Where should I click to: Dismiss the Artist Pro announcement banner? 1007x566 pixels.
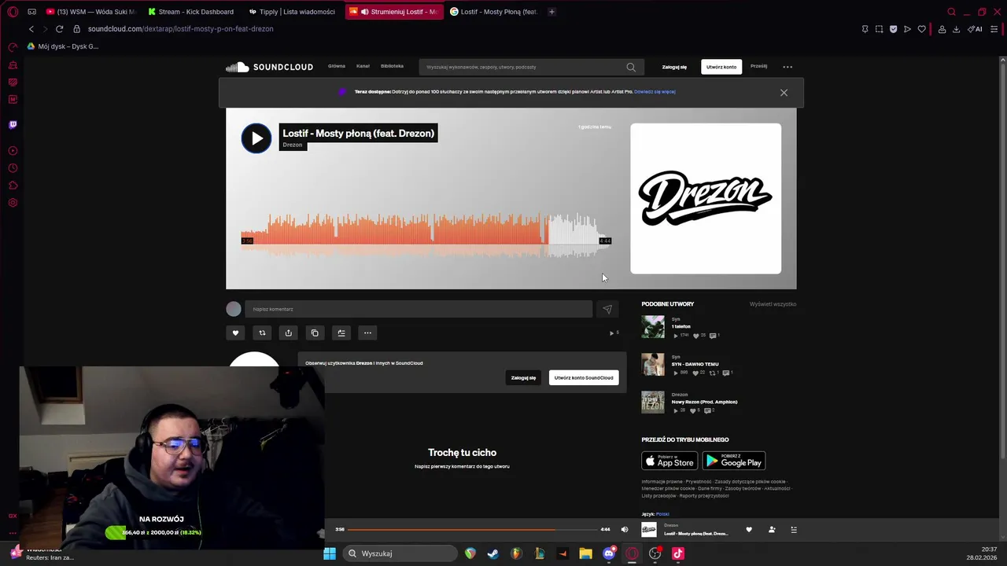pos(784,93)
